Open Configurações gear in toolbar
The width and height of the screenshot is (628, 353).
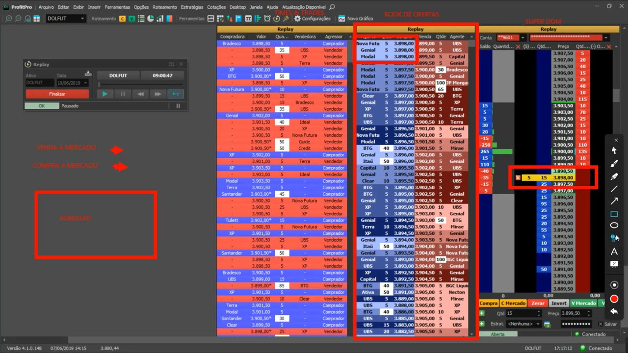point(312,19)
